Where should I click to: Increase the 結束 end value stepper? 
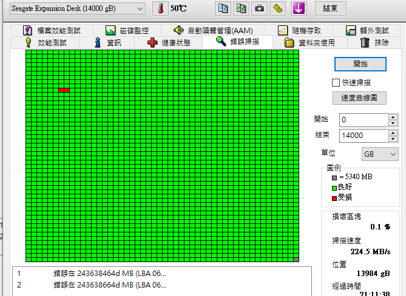[393, 133]
